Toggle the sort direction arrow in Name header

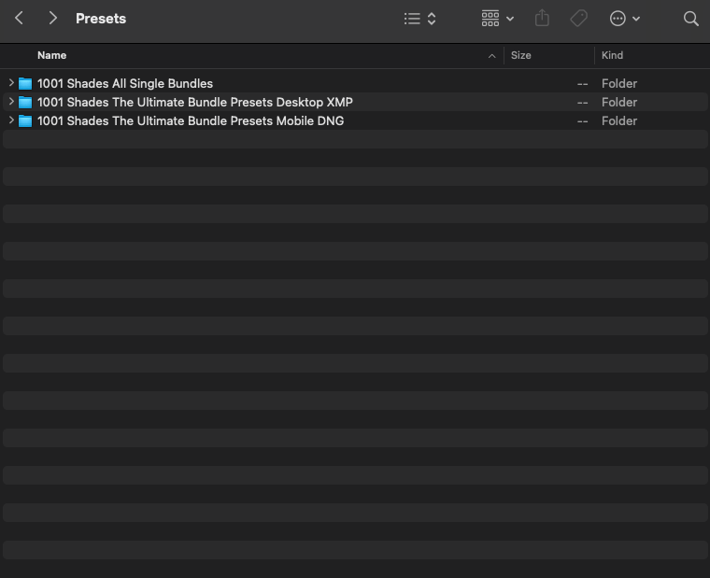492,56
